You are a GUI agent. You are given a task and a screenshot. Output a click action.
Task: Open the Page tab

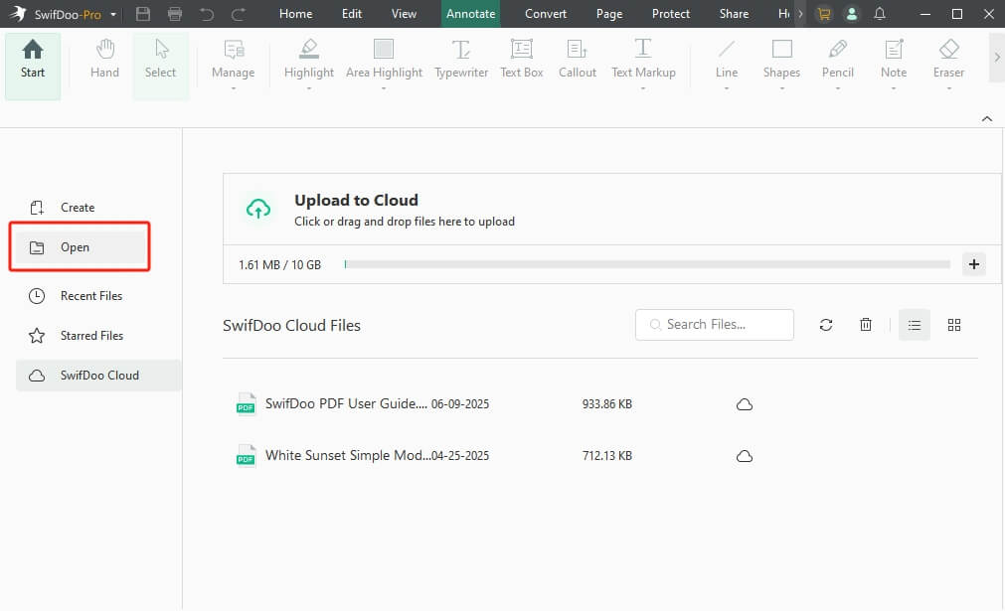[609, 14]
